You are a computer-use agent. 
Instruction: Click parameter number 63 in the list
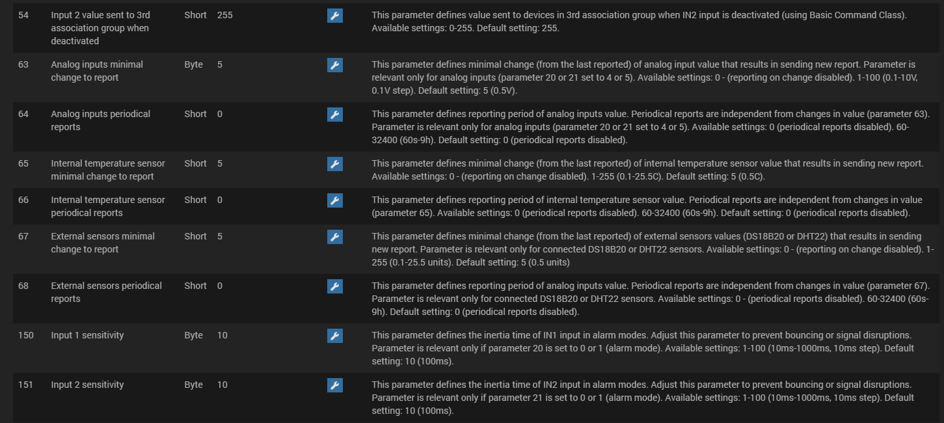point(23,64)
